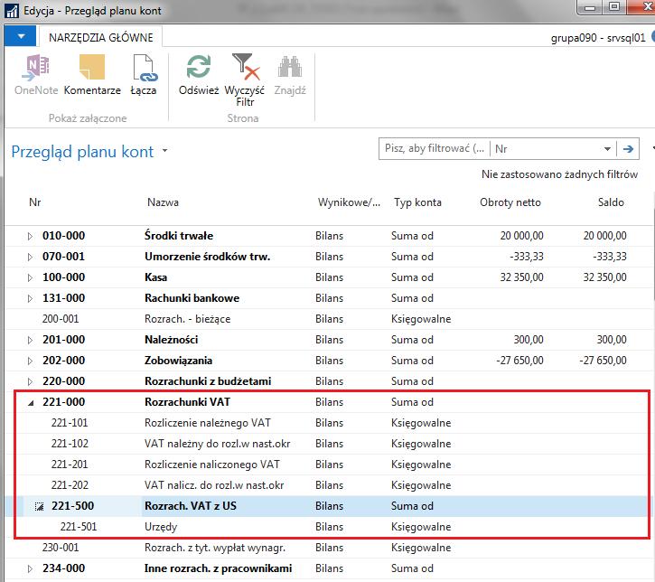Sort by the Nr column header

pyautogui.click(x=35, y=202)
